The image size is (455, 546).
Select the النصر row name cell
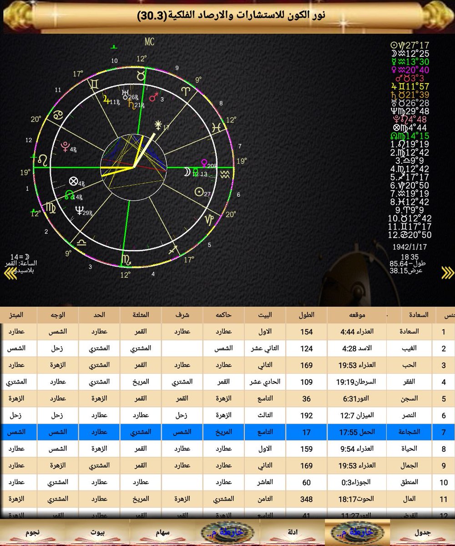pos(409,416)
